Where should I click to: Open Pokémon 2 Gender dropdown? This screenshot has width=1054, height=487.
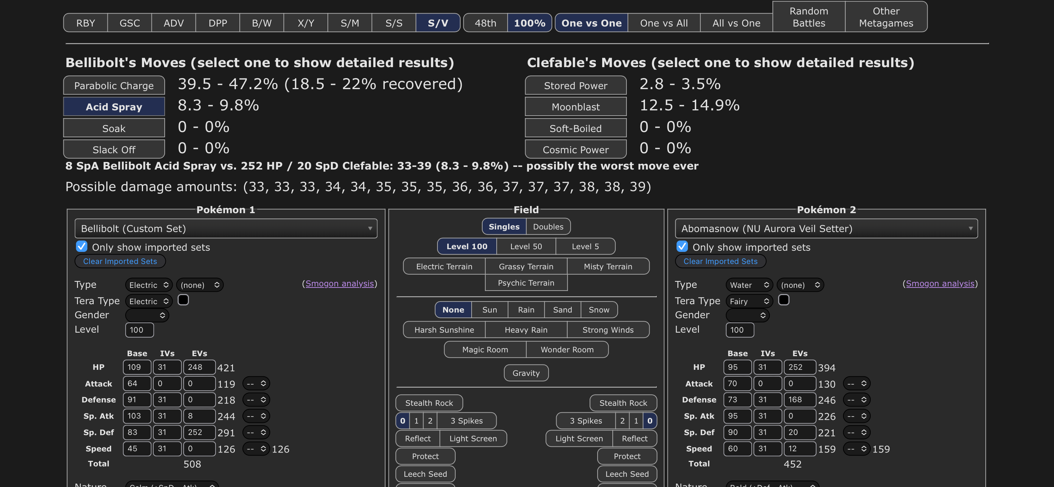tap(747, 315)
